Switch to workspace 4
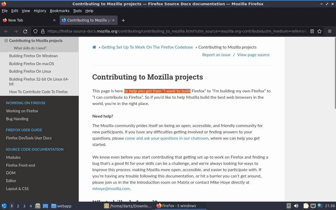 (31, 206)
